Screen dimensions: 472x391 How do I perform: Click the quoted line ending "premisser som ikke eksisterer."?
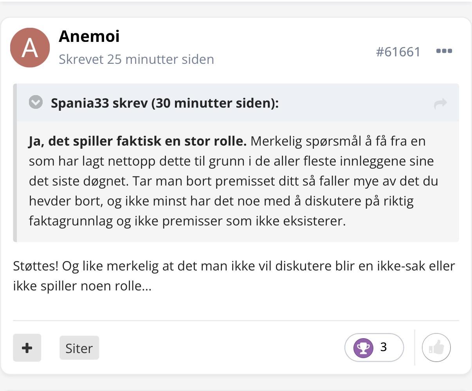(x=254, y=221)
